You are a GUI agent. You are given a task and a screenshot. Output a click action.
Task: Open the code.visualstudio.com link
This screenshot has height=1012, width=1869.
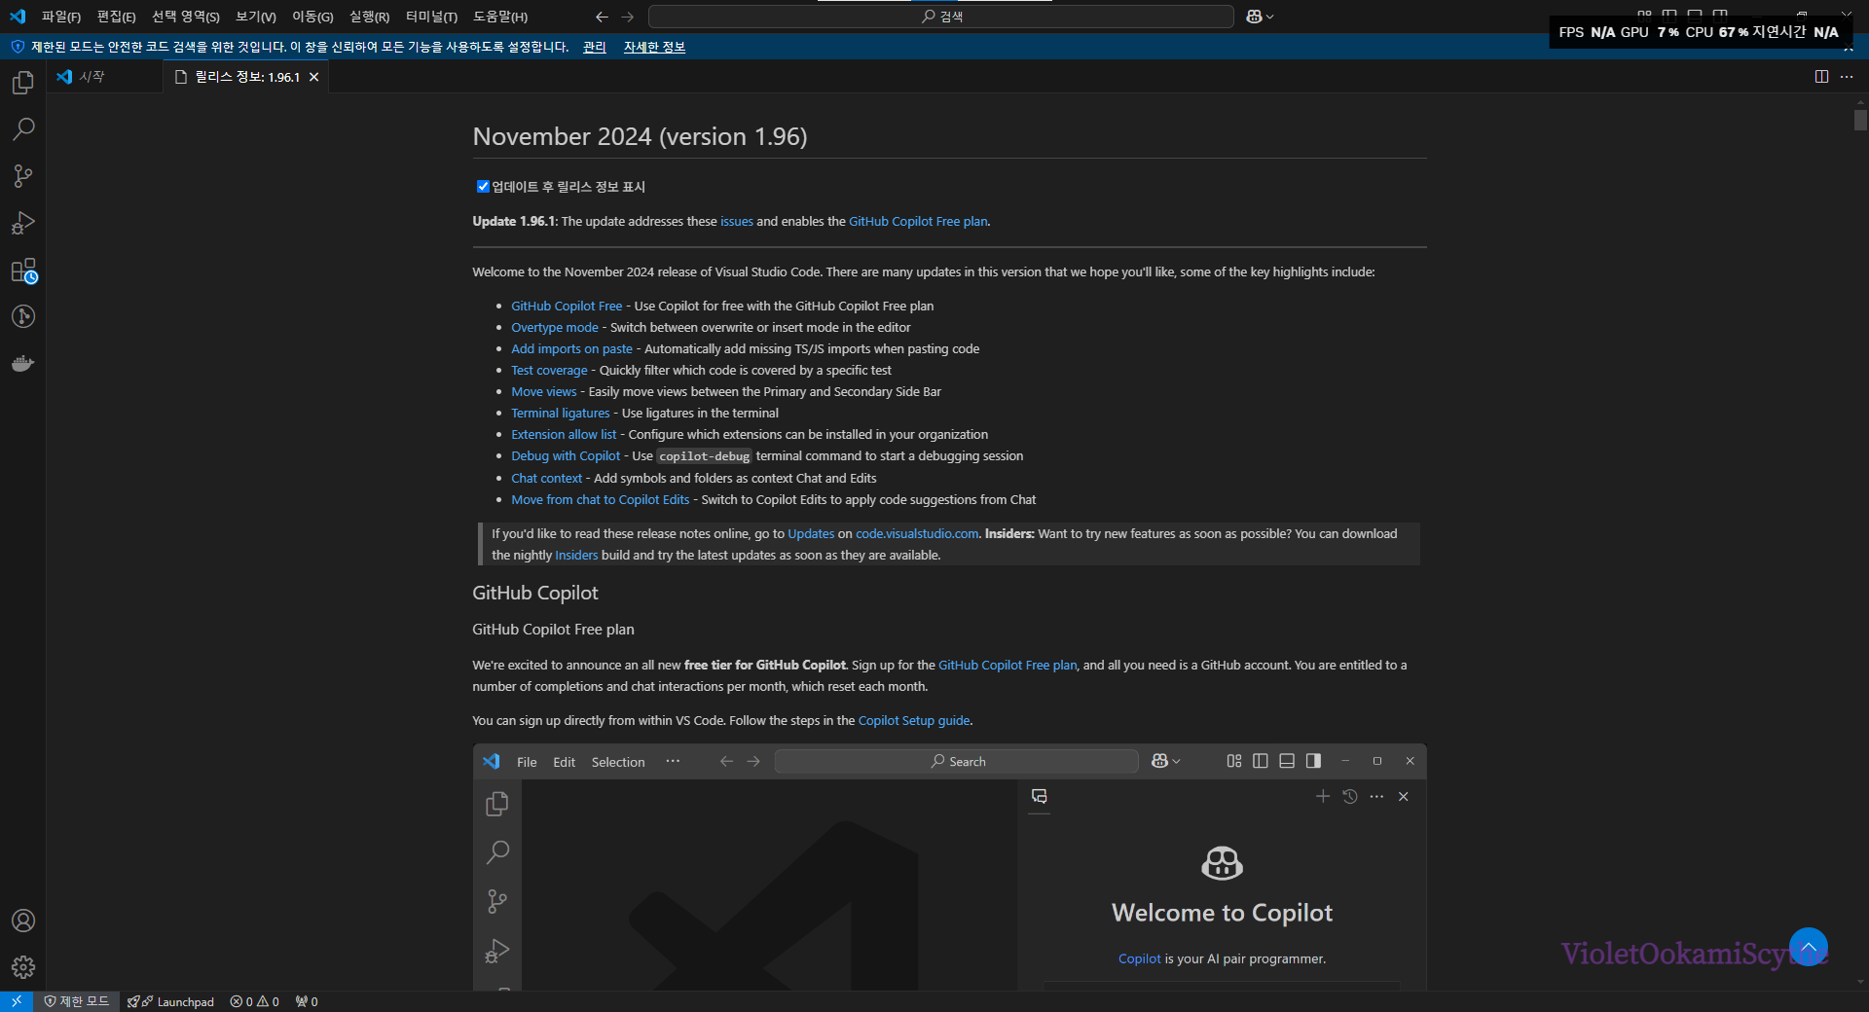[x=917, y=534]
